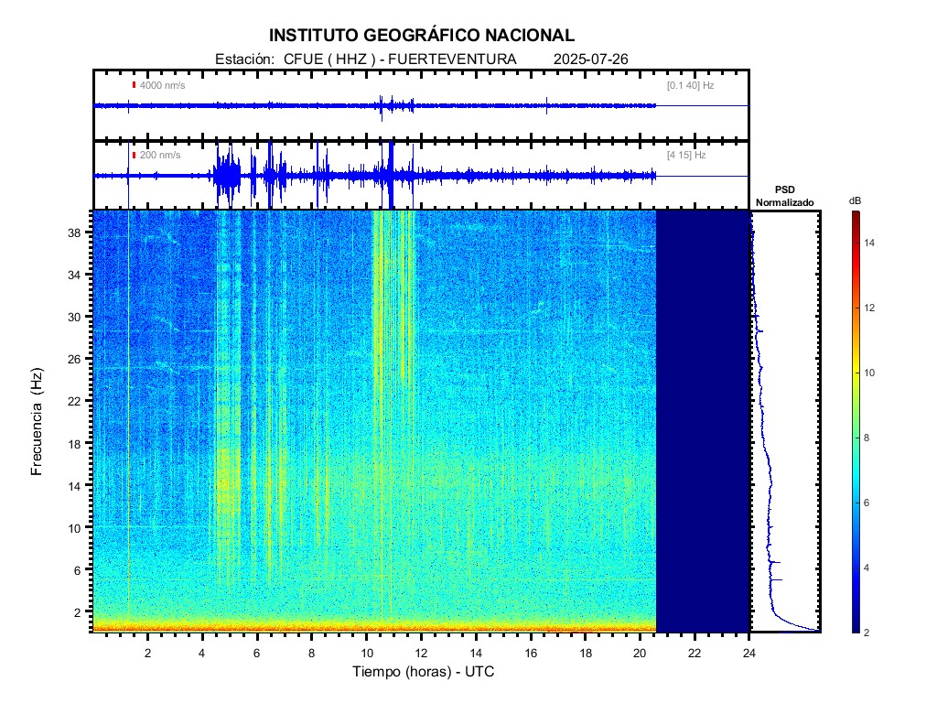Click frequency axis tick 38
The image size is (937, 703).
74,233
